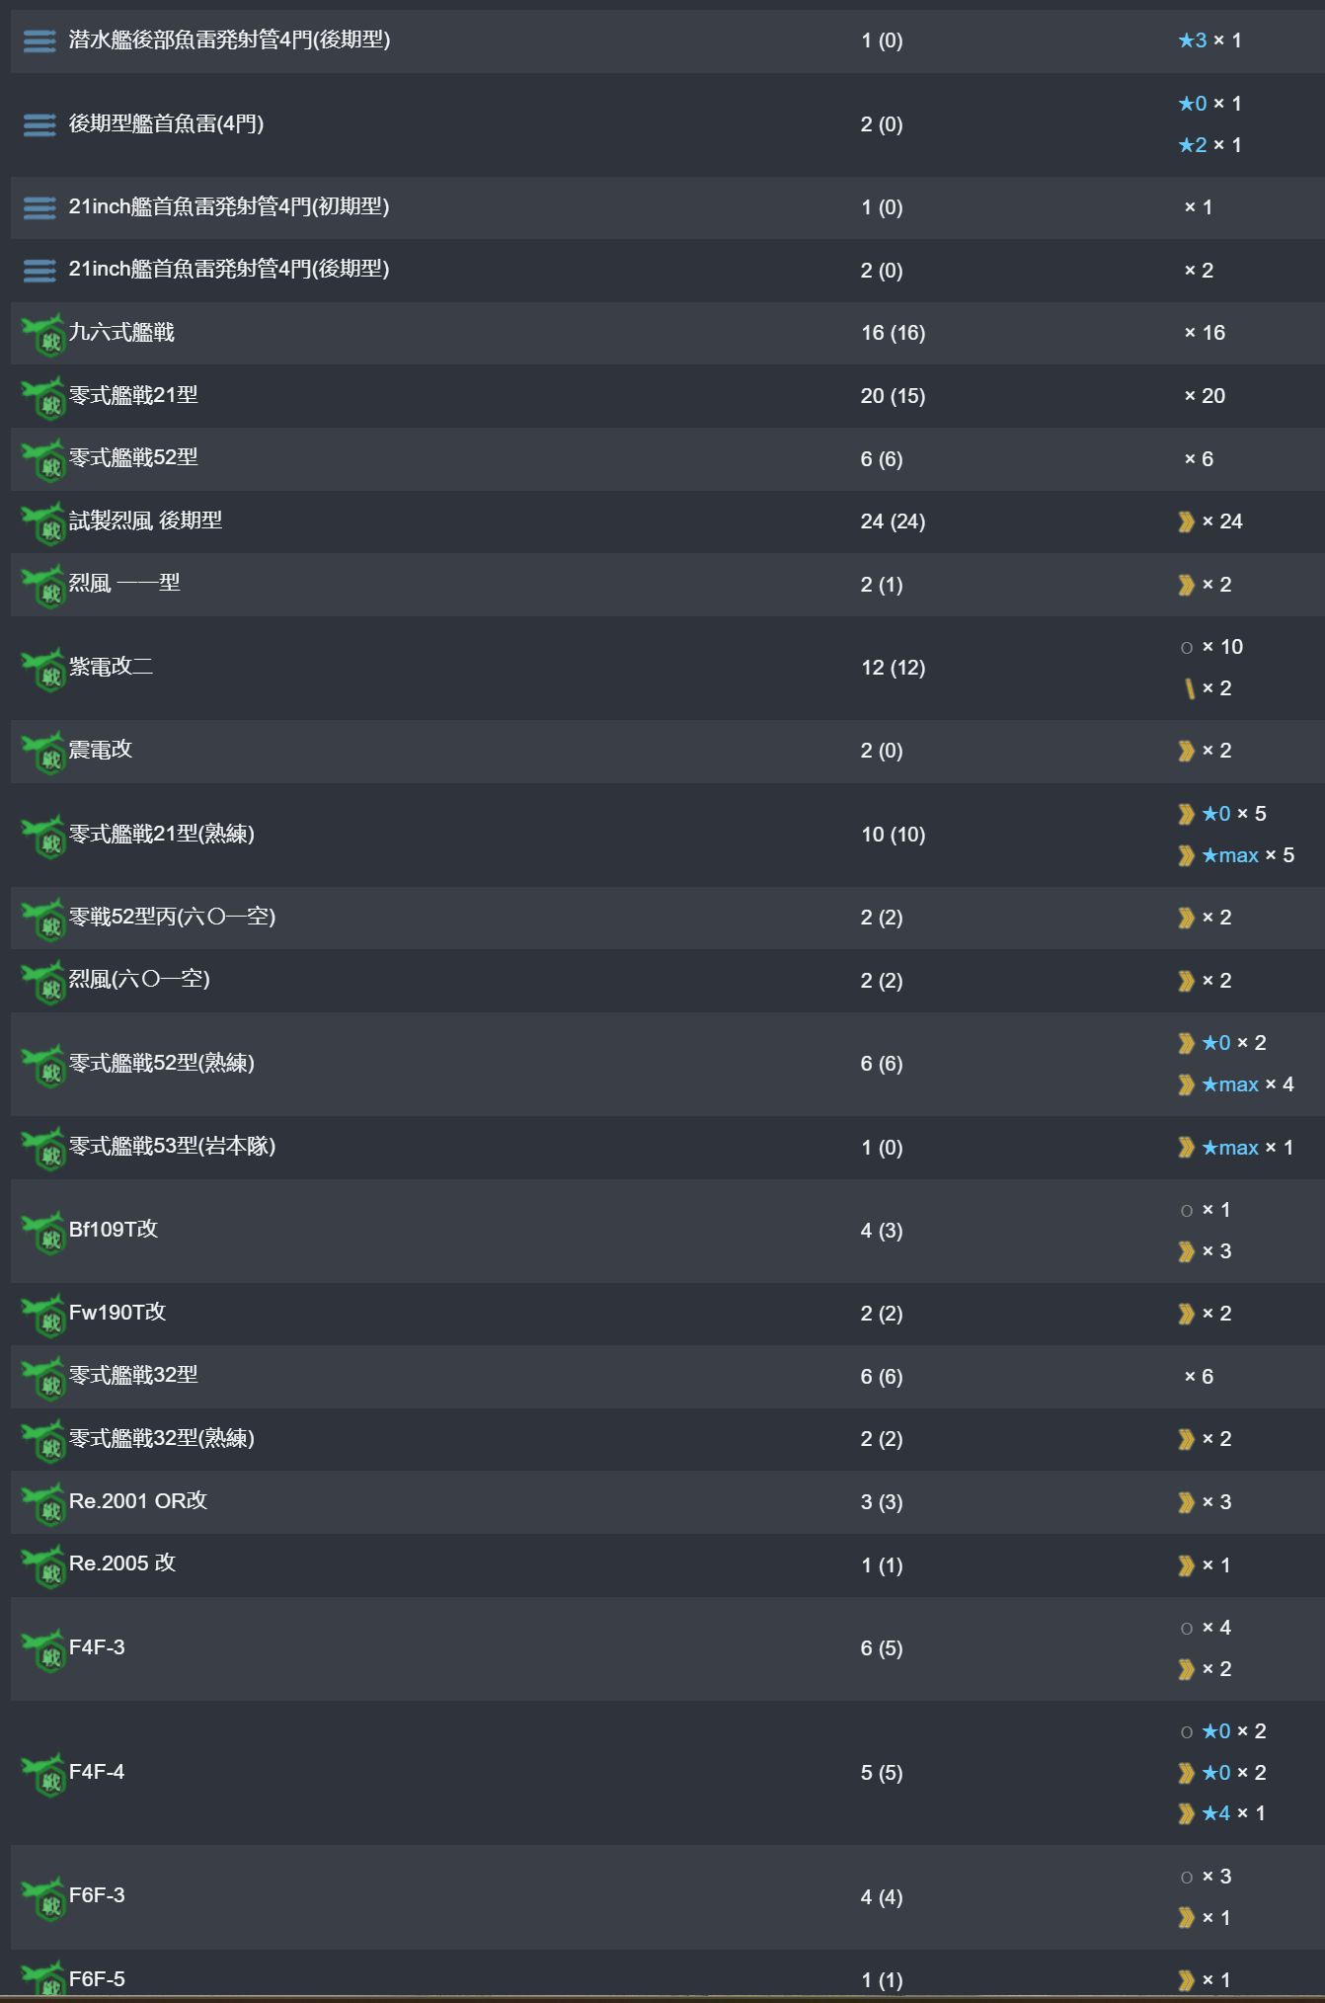The width and height of the screenshot is (1325, 2003).
Task: Click the fighter icon next to 九六式艦戦
Action: tap(43, 335)
